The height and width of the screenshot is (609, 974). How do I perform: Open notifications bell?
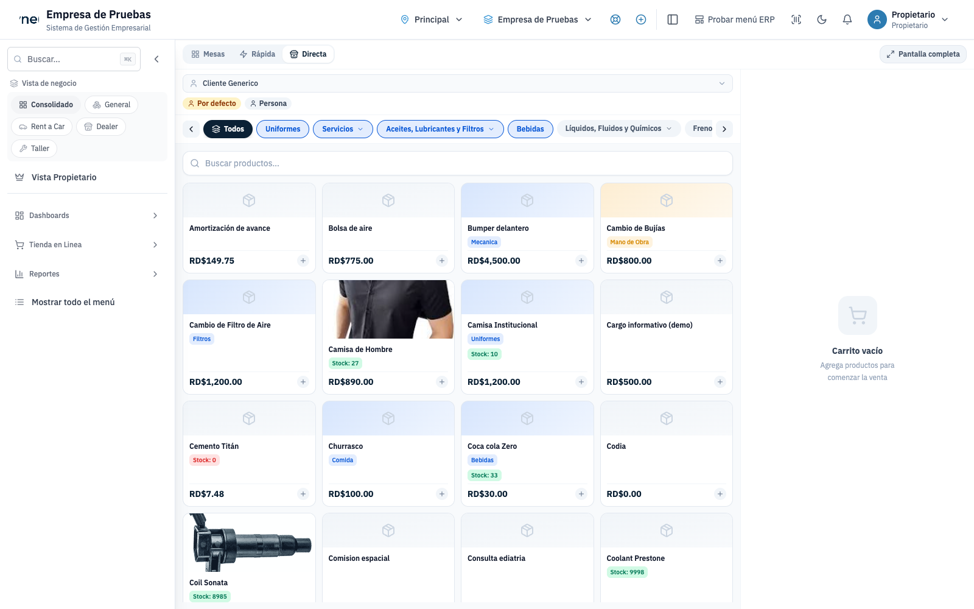(847, 19)
